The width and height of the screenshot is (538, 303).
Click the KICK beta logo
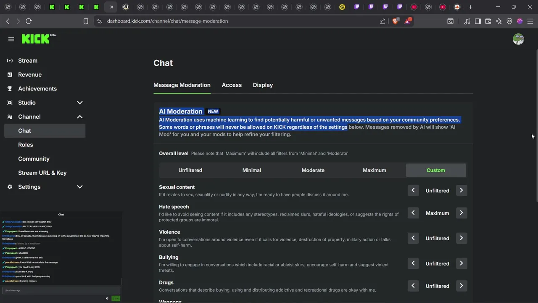(39, 39)
